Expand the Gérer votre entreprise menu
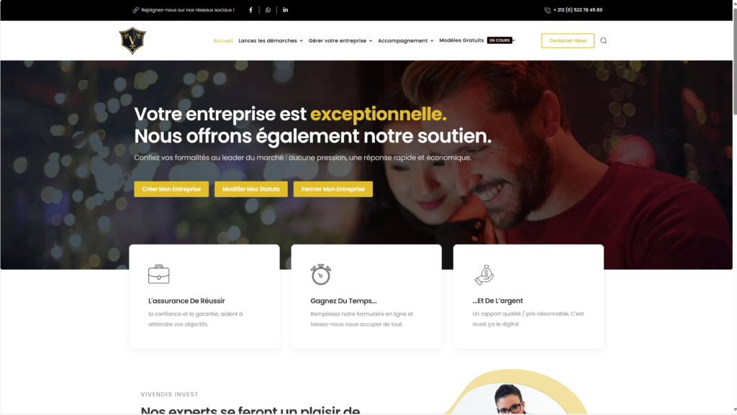Viewport: 737px width, 415px height. (x=340, y=41)
